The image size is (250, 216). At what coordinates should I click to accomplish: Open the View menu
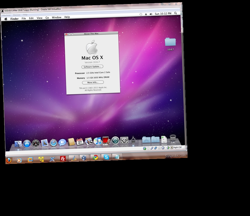pyautogui.click(x=40, y=18)
